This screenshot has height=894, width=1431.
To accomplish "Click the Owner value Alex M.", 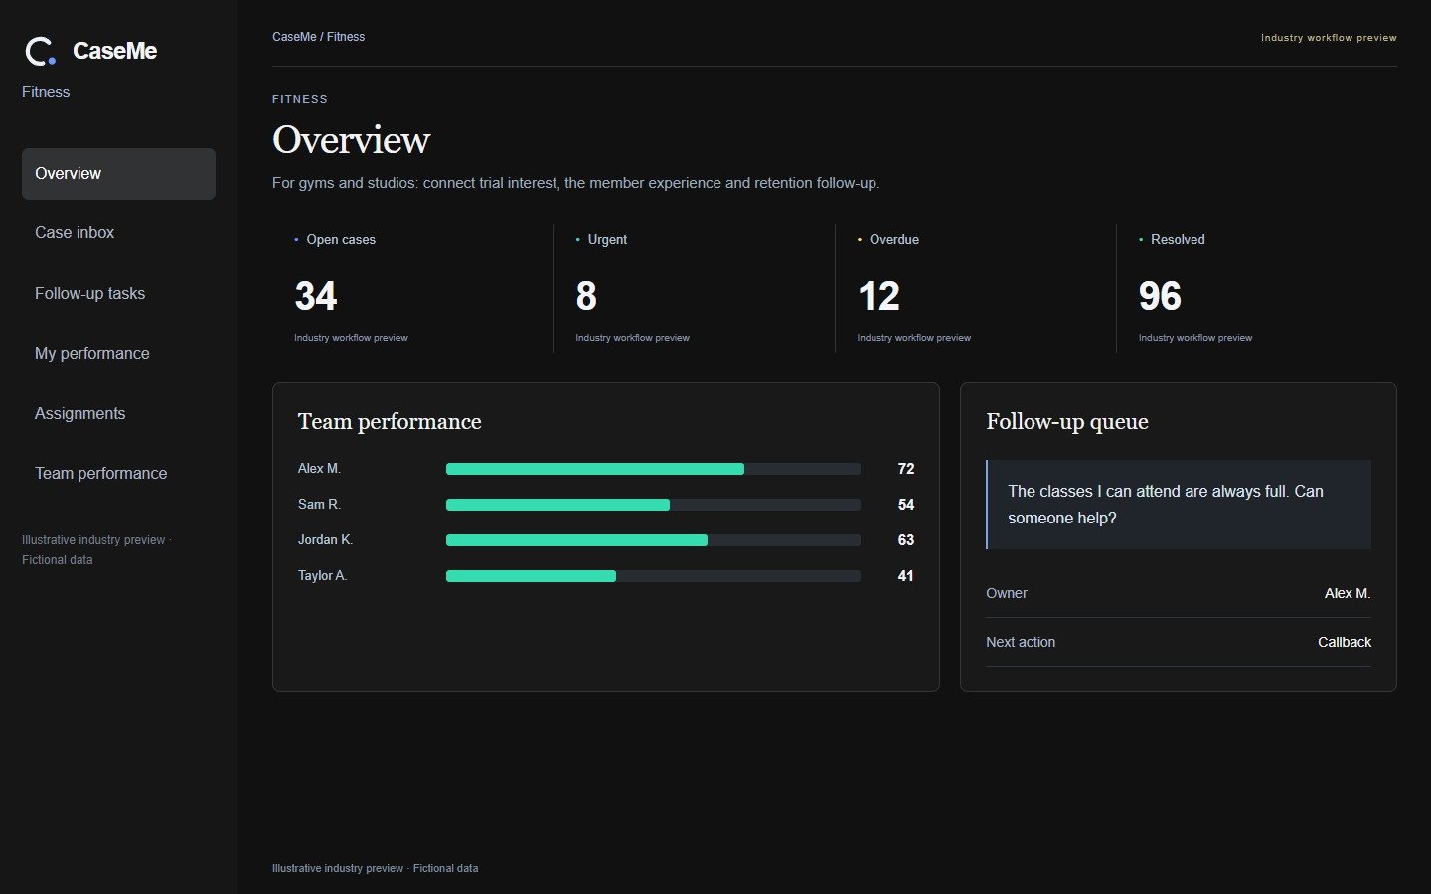I will (x=1348, y=594).
